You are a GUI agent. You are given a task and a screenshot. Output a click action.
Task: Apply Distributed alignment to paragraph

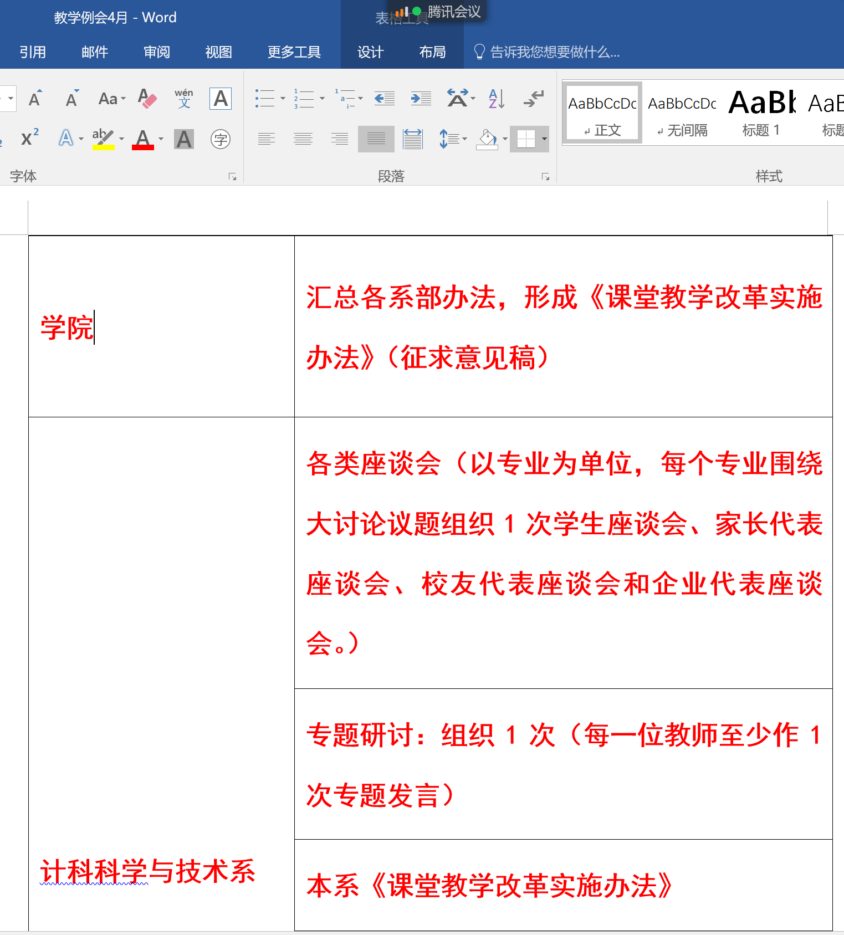pyautogui.click(x=413, y=139)
